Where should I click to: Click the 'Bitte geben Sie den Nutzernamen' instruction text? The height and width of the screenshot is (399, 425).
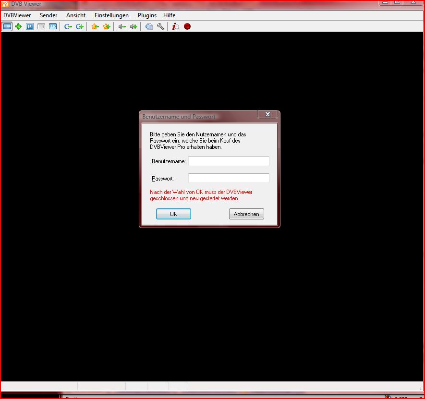198,141
